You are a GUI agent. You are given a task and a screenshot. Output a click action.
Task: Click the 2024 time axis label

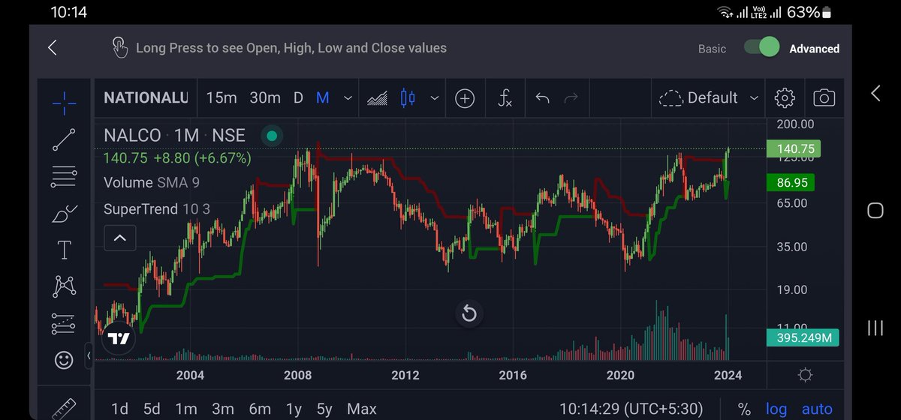coord(728,375)
